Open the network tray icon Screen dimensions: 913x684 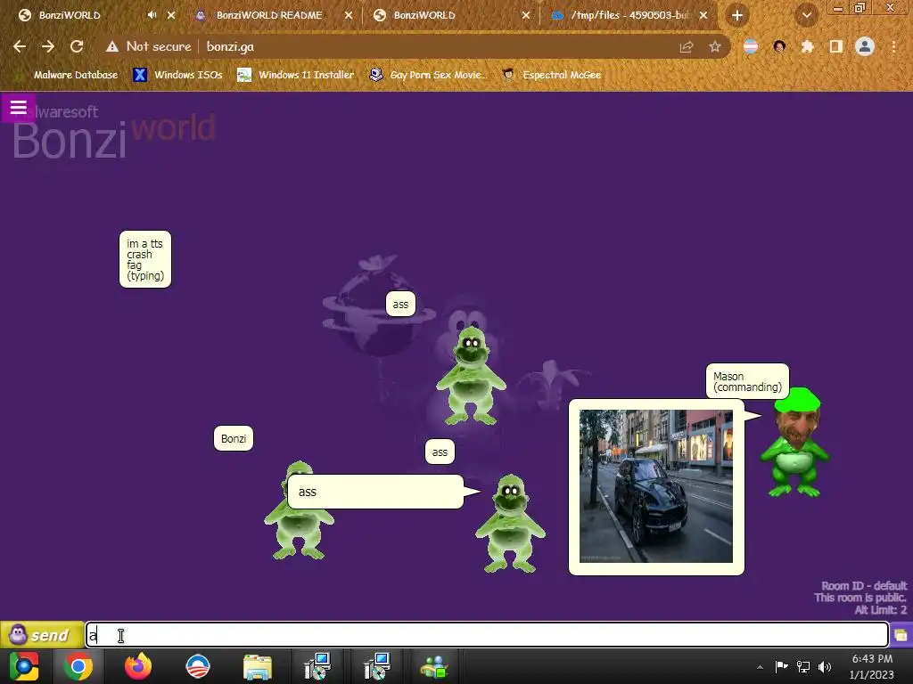(x=803, y=666)
